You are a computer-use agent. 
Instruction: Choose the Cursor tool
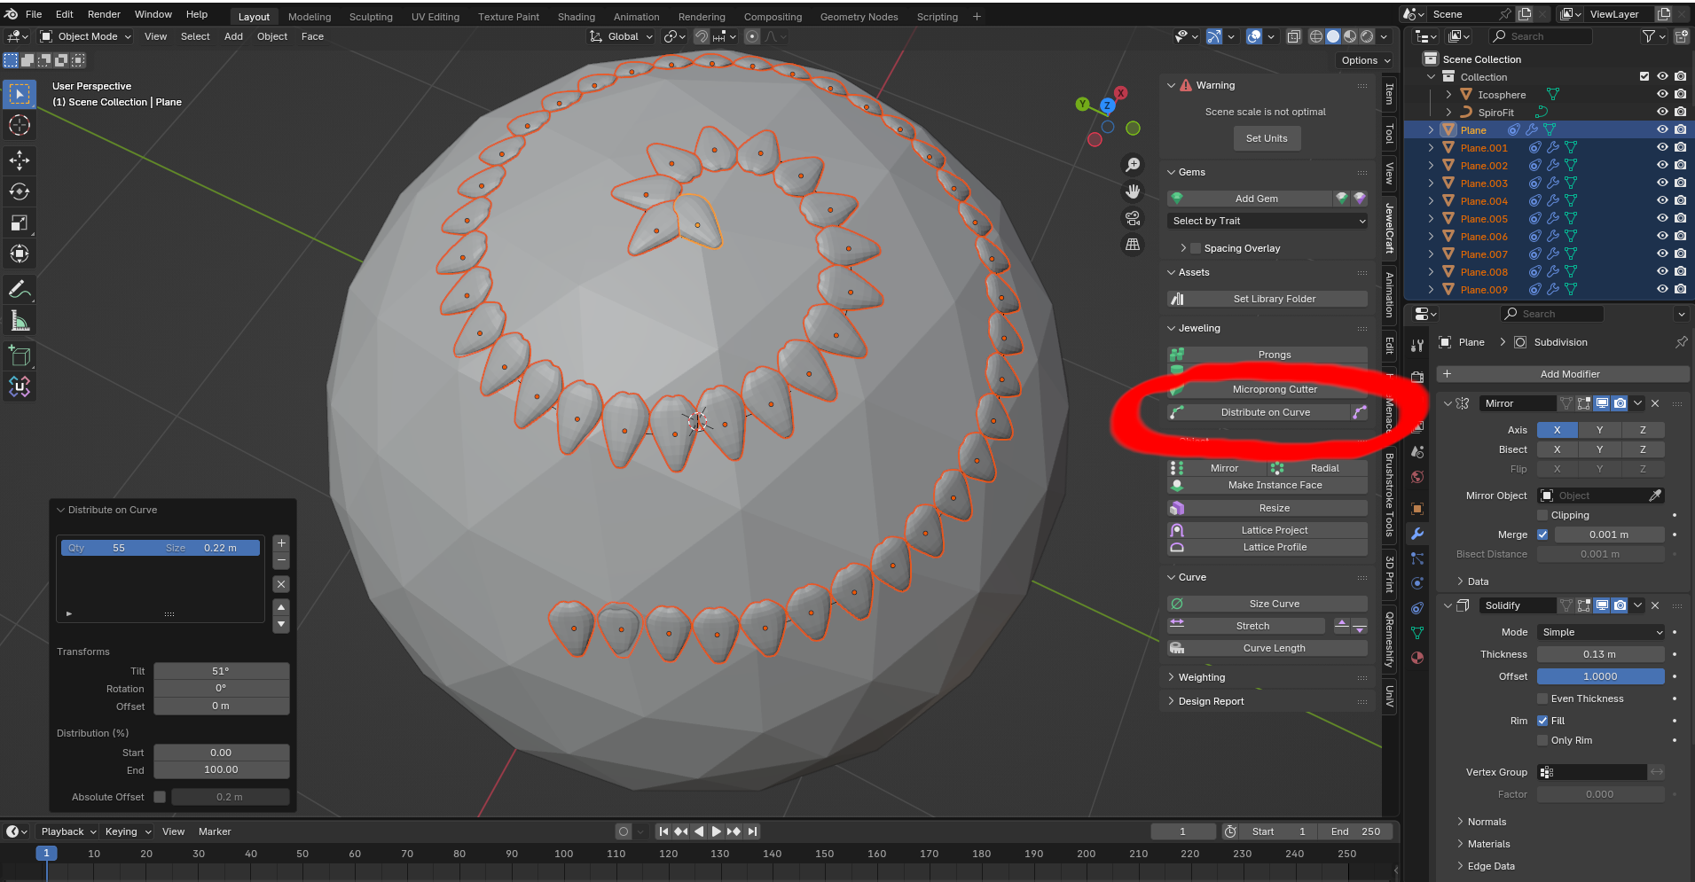click(20, 126)
